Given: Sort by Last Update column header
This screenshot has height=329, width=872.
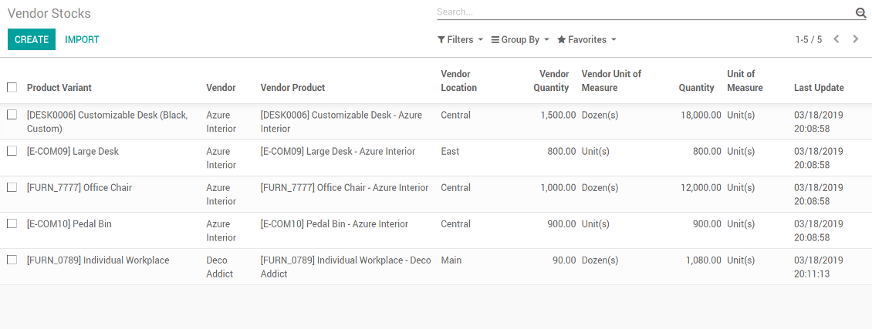Looking at the screenshot, I should click(819, 88).
